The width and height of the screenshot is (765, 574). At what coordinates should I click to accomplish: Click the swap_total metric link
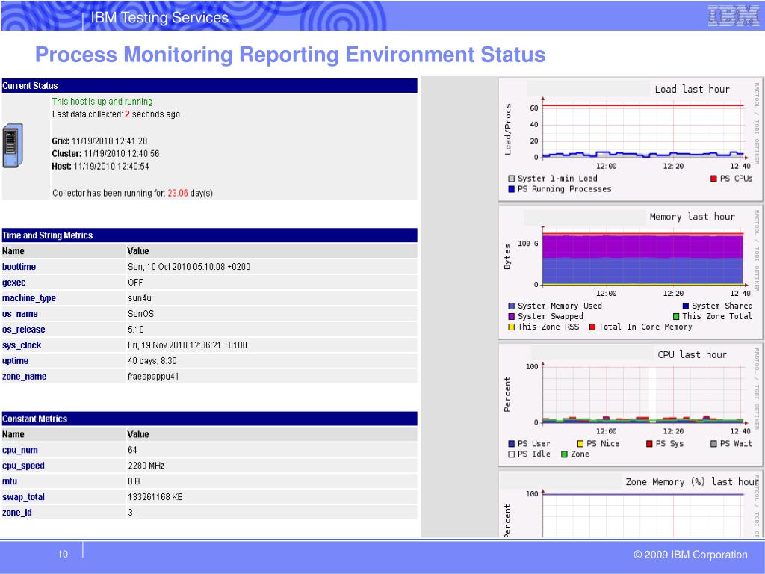click(24, 497)
